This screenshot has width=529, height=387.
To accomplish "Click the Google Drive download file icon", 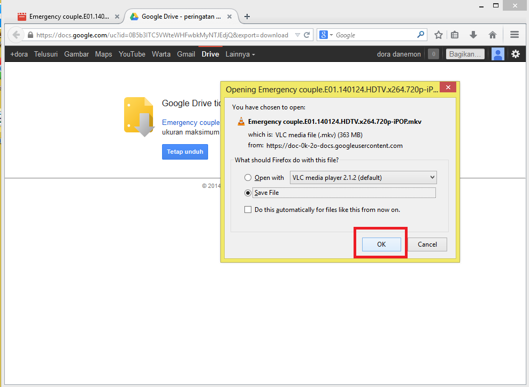I will (x=139, y=117).
